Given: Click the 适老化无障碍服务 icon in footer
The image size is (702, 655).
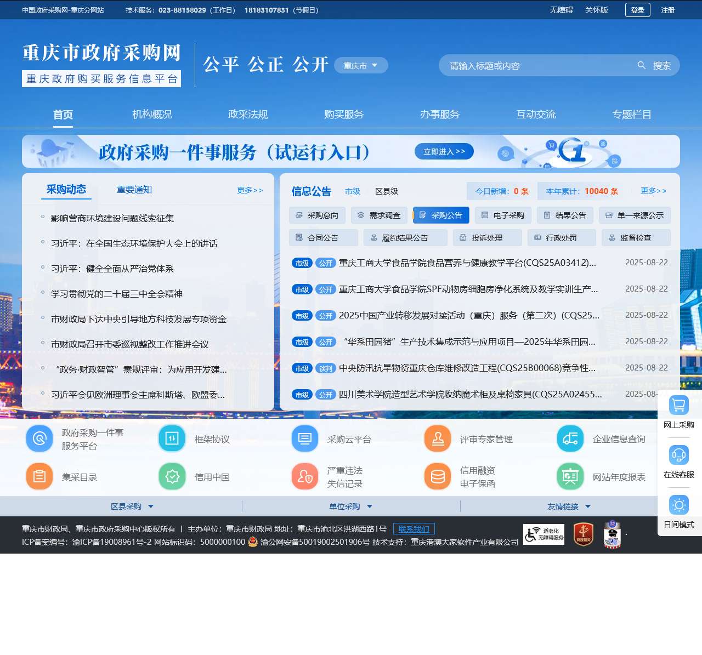Looking at the screenshot, I should [x=544, y=534].
